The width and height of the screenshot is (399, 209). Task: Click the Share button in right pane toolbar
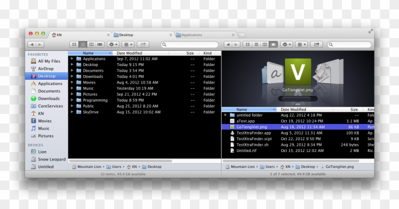pos(317,44)
